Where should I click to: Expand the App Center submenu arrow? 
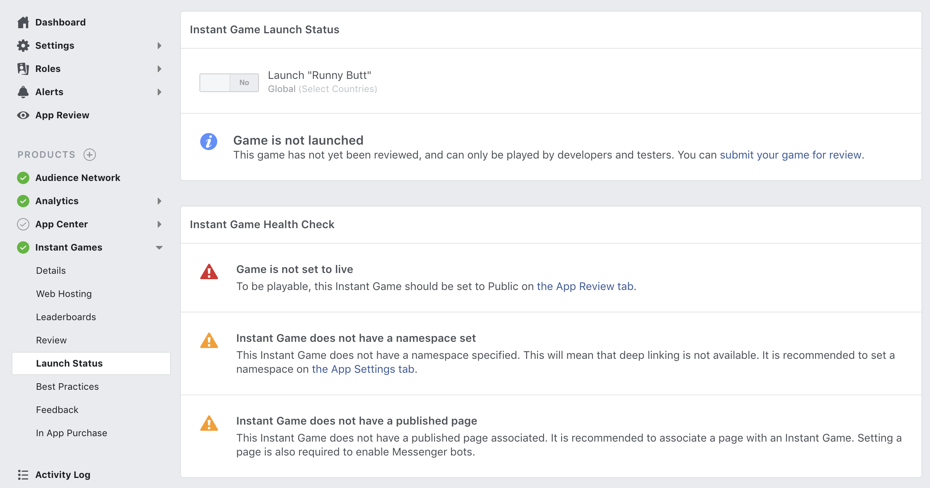click(x=159, y=224)
